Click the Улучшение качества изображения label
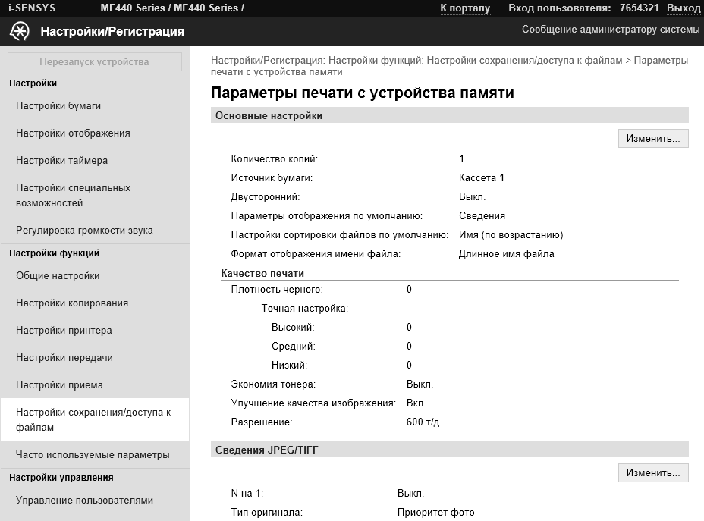Viewport: 704px width, 521px height. tap(313, 403)
